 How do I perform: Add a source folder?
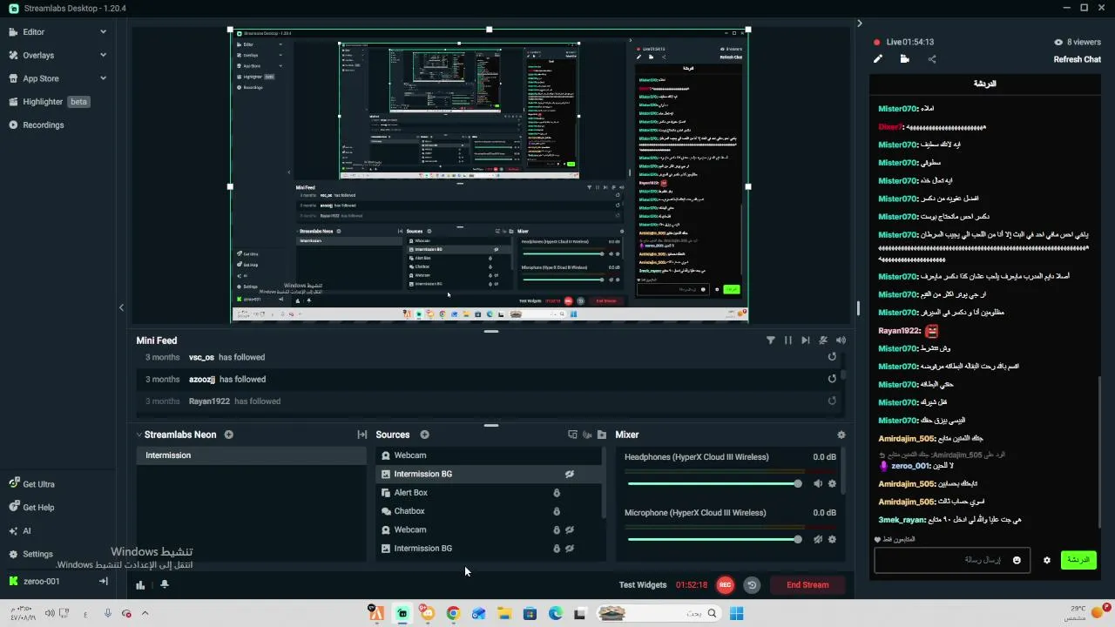click(601, 435)
